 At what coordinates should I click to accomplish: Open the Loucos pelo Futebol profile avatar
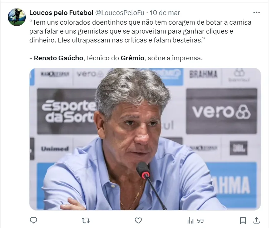point(17,17)
